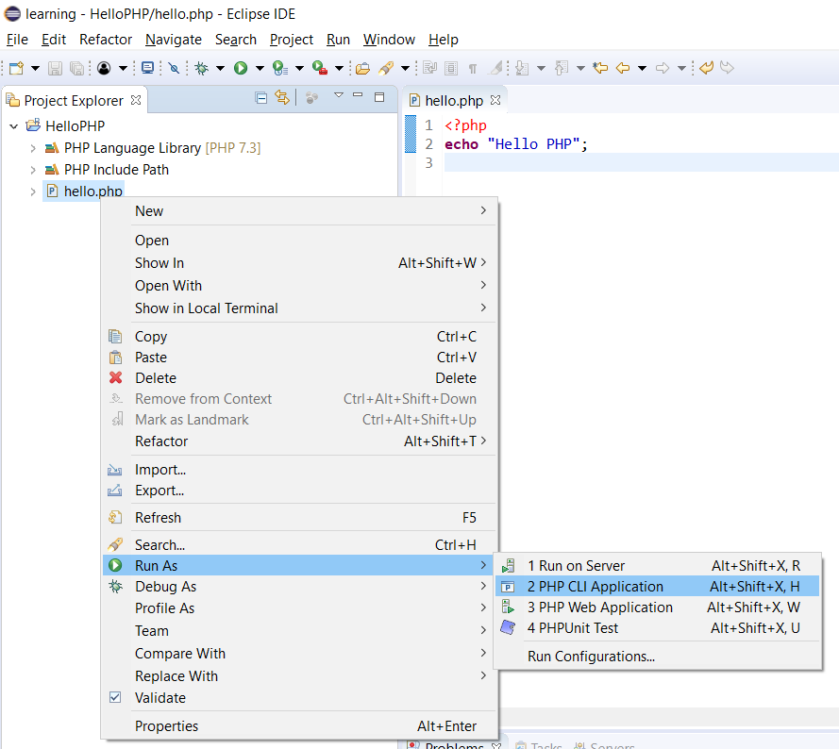
Task: Close the hello.php editor tab
Action: [495, 100]
